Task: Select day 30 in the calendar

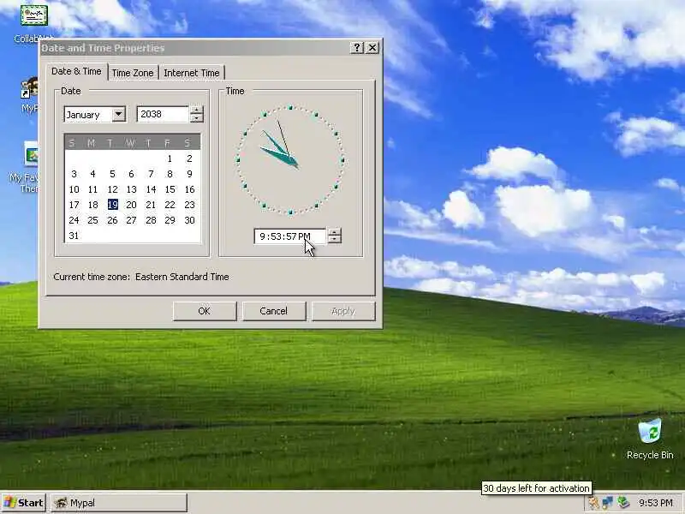Action: [x=189, y=220]
